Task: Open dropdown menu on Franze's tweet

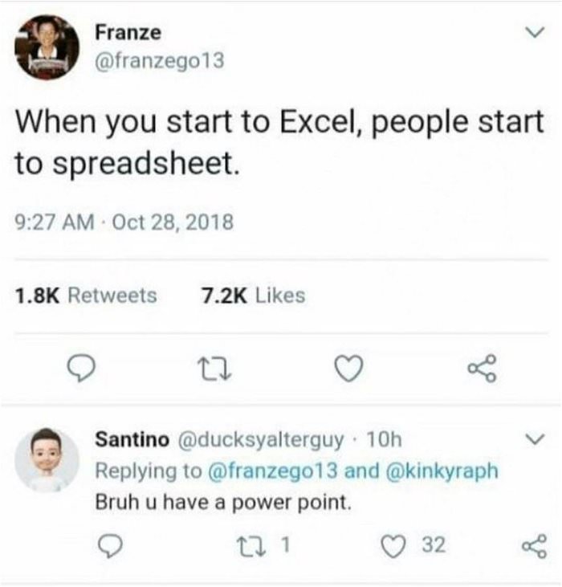Action: coord(531,35)
